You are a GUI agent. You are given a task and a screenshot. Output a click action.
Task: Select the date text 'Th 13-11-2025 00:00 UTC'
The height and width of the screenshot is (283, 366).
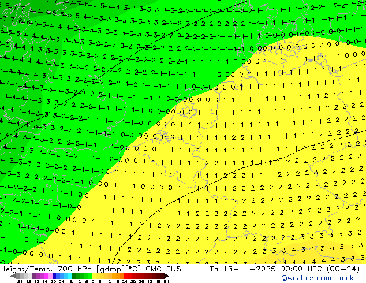(x=266, y=269)
